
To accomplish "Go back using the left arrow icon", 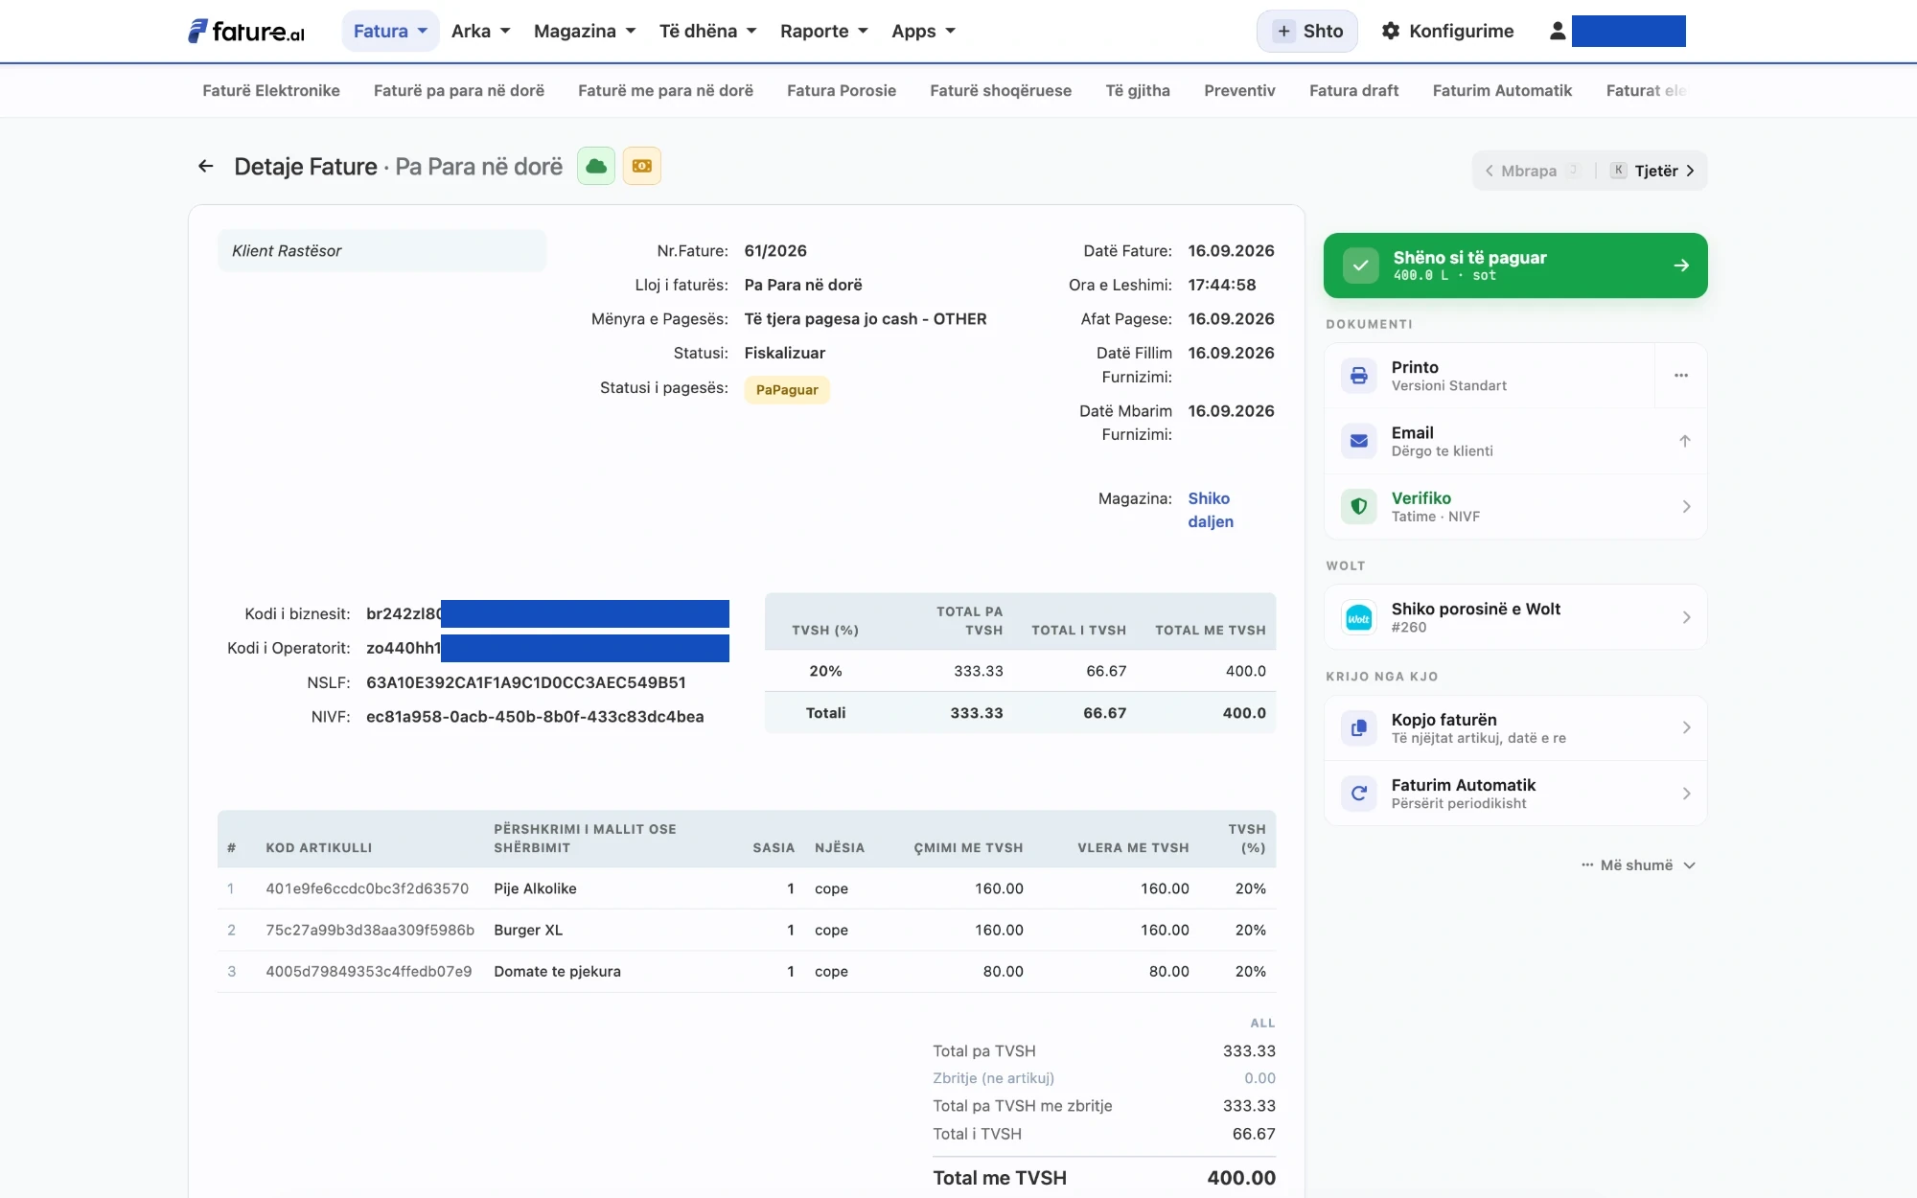I will 205,166.
